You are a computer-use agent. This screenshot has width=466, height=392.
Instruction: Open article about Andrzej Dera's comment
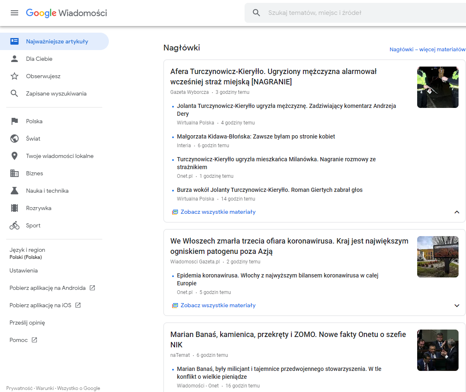[x=286, y=110]
